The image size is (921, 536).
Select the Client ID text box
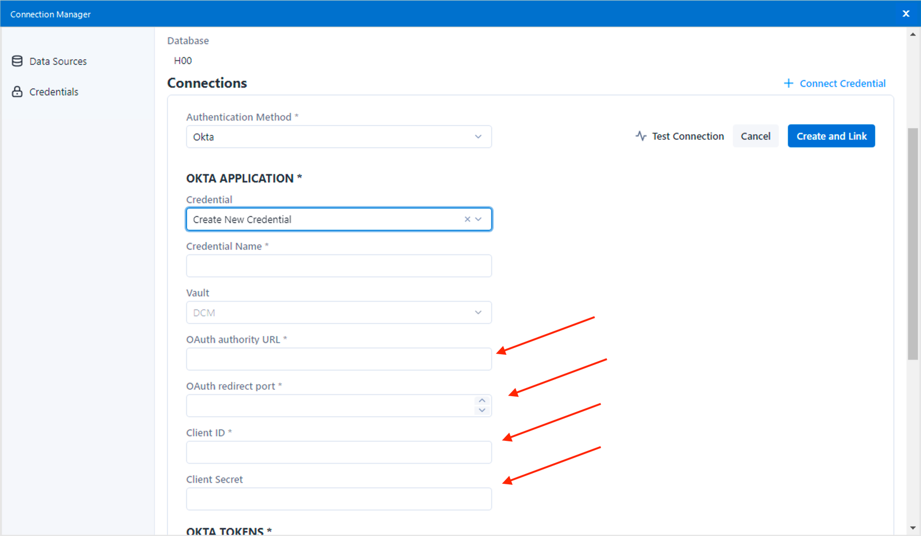tap(338, 452)
